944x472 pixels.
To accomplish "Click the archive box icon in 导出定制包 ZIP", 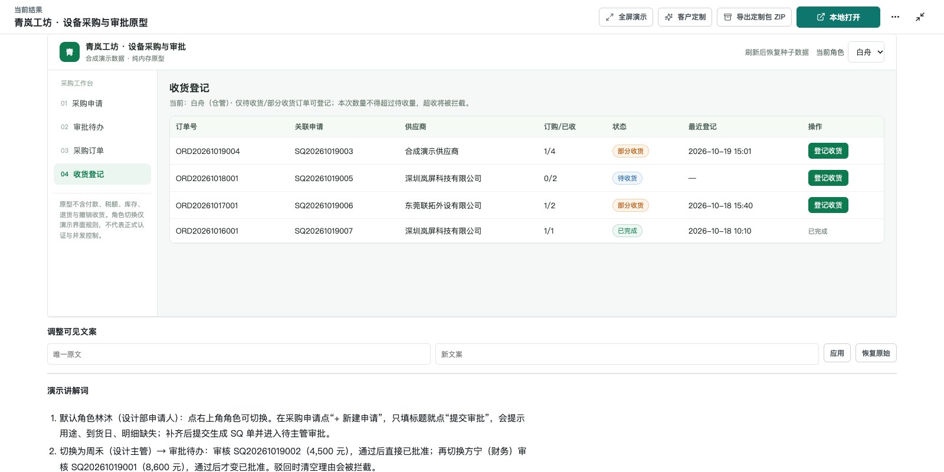I will 727,17.
